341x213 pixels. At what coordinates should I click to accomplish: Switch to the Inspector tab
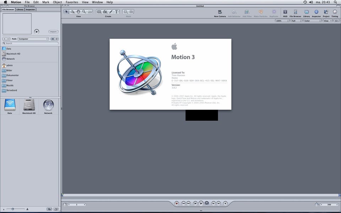[30, 10]
